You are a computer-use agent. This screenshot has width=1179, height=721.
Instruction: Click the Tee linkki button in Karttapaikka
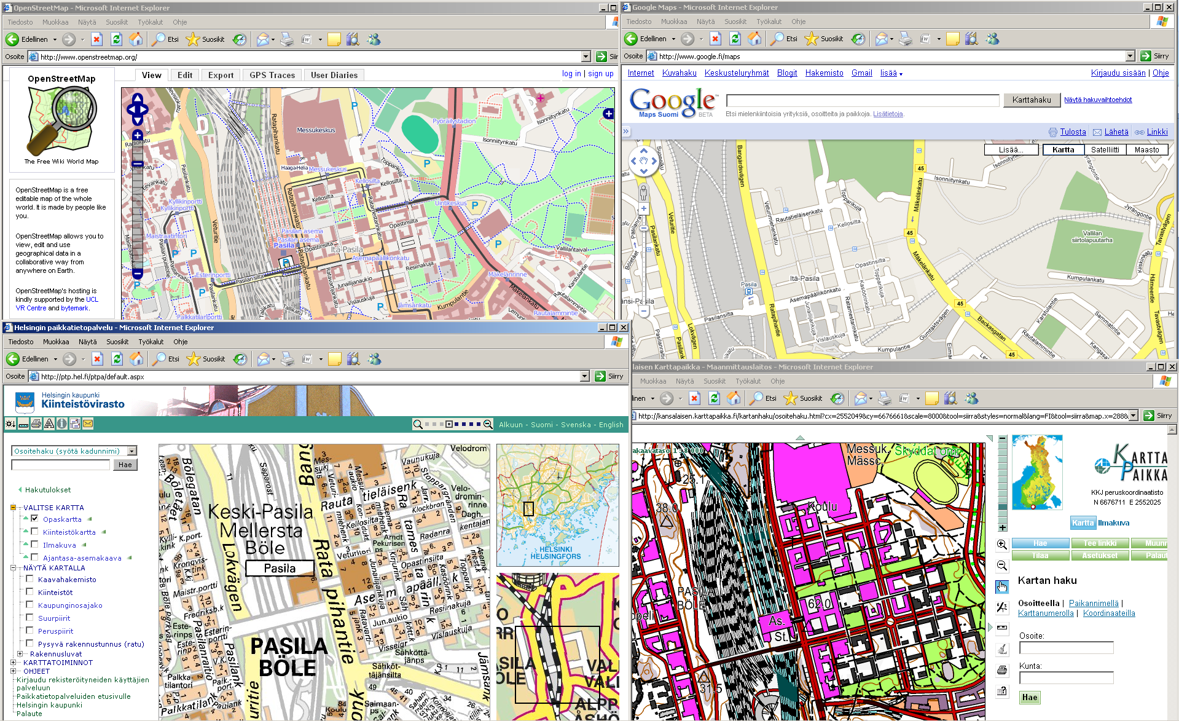tap(1100, 543)
